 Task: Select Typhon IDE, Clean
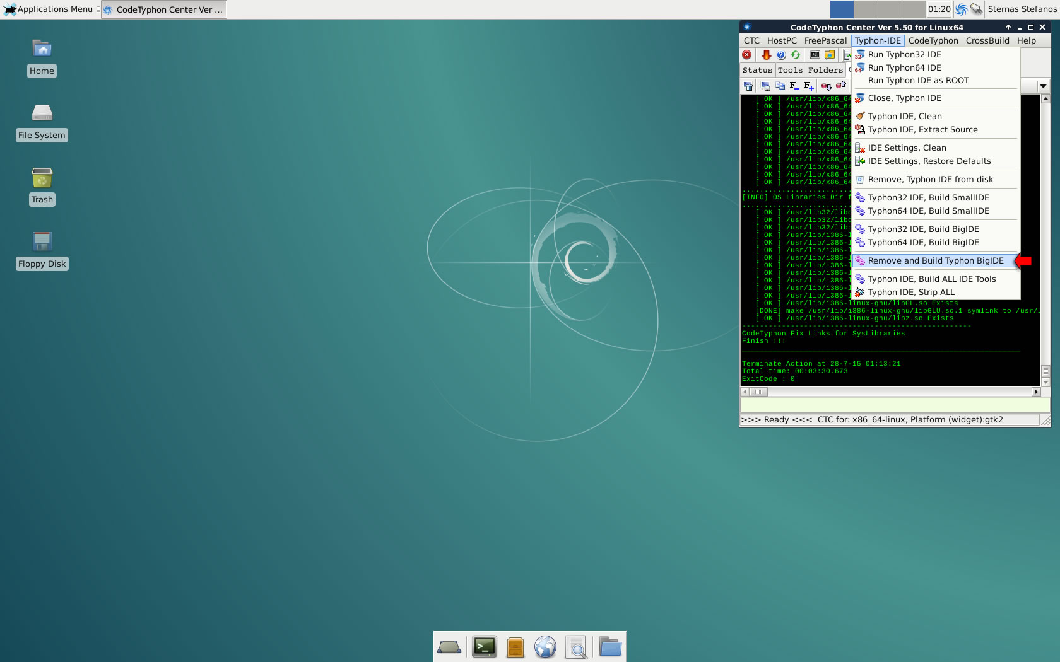[x=936, y=116]
